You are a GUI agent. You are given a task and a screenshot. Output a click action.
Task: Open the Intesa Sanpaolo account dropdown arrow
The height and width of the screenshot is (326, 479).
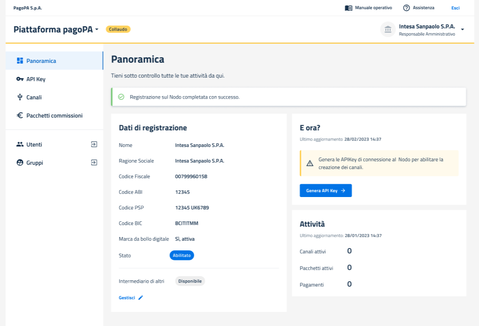[462, 30]
